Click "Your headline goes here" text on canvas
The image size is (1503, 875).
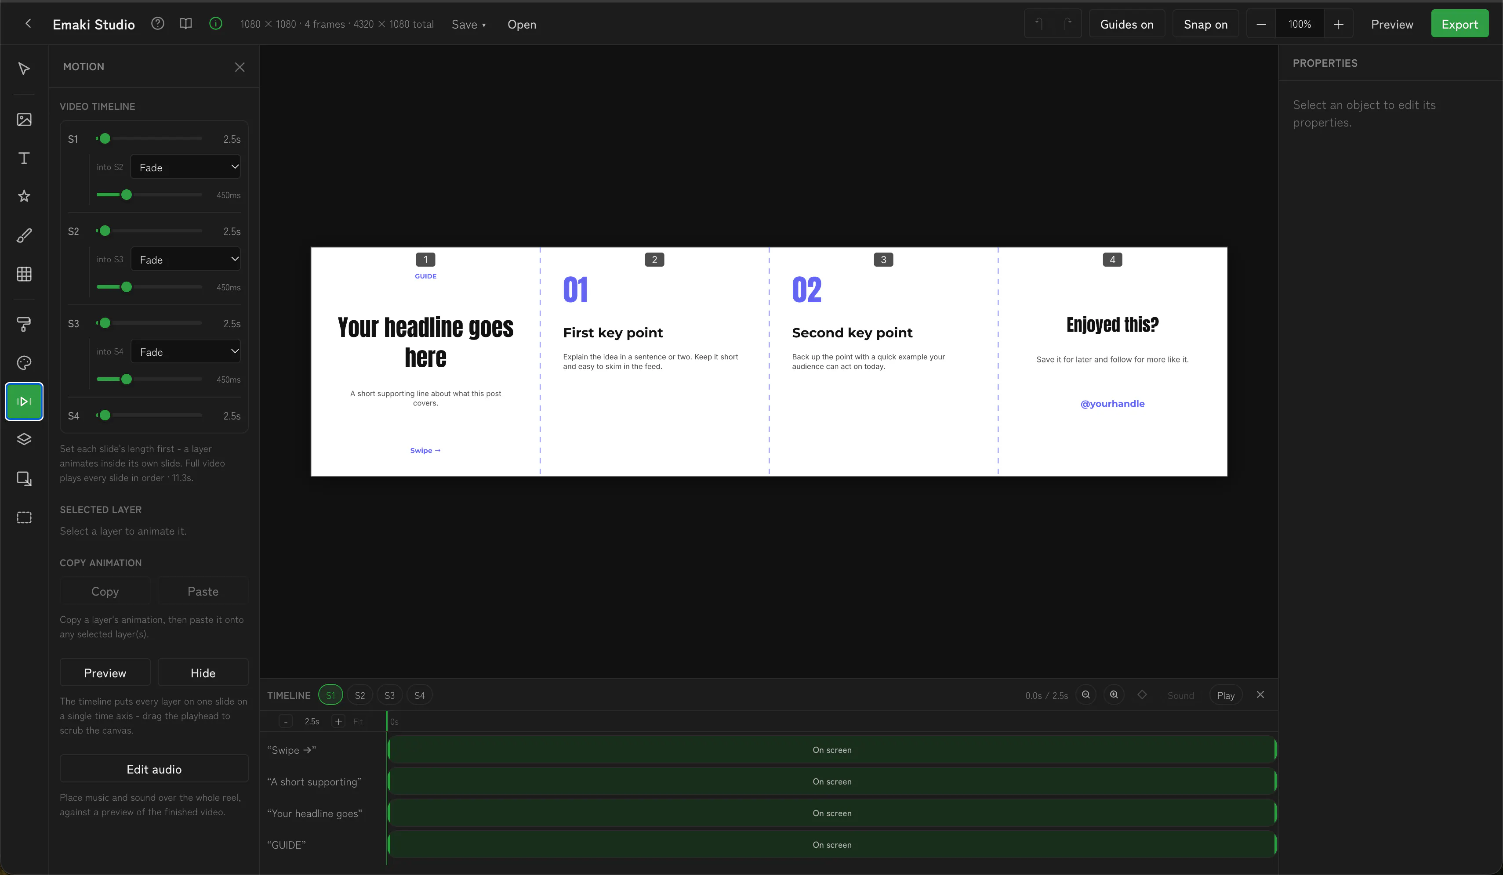[x=425, y=342]
